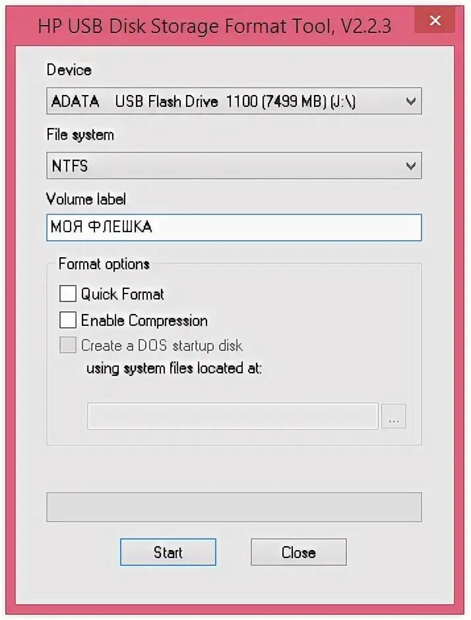
Task: Click the Volume label input field
Action: [234, 228]
